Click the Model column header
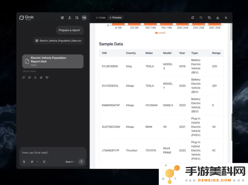The height and width of the screenshot is (185, 248). coord(167,53)
